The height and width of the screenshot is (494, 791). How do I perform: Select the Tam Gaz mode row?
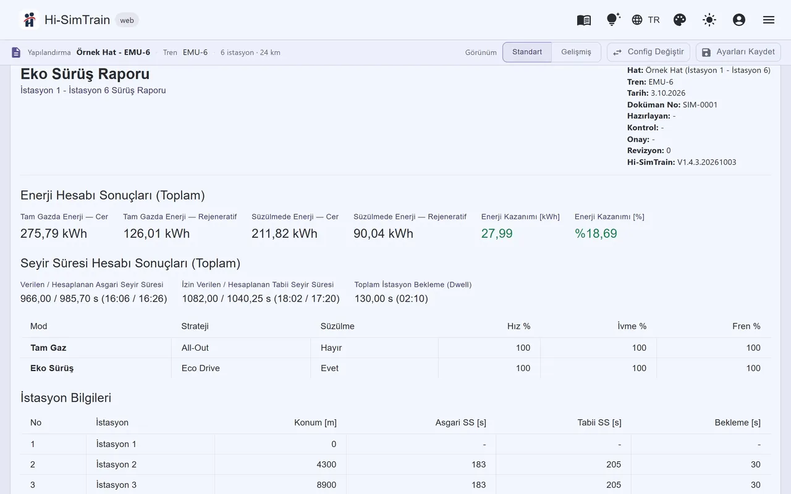point(395,348)
